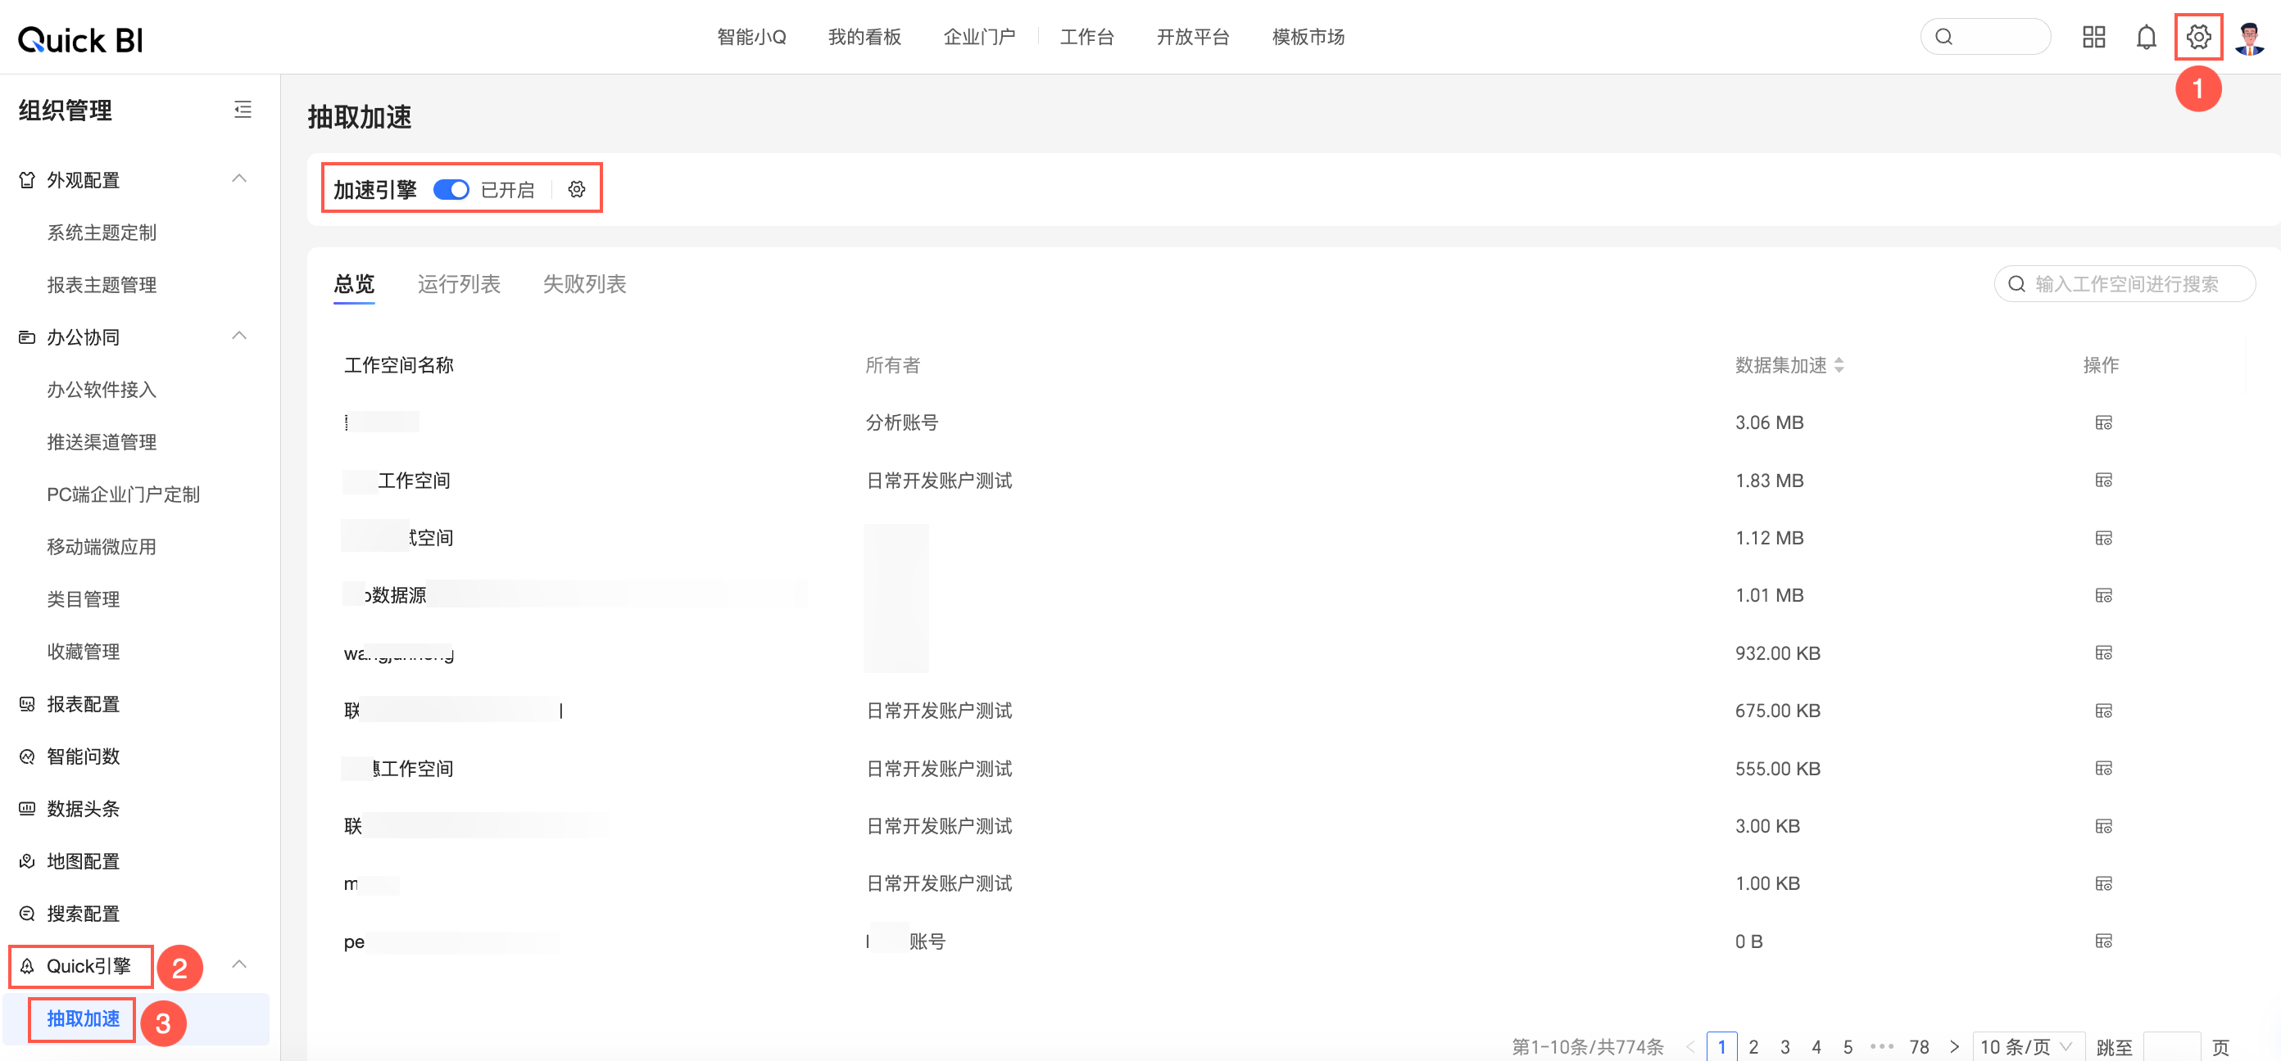Go to page 3
Image resolution: width=2281 pixels, height=1061 pixels.
pyautogui.click(x=1785, y=1047)
